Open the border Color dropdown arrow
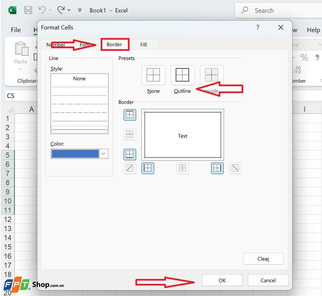Screen dimensions: 322x296 [104, 154]
